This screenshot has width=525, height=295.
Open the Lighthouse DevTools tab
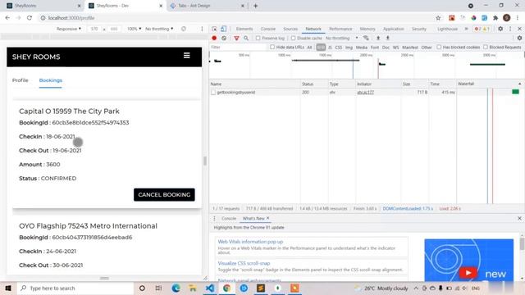447,29
